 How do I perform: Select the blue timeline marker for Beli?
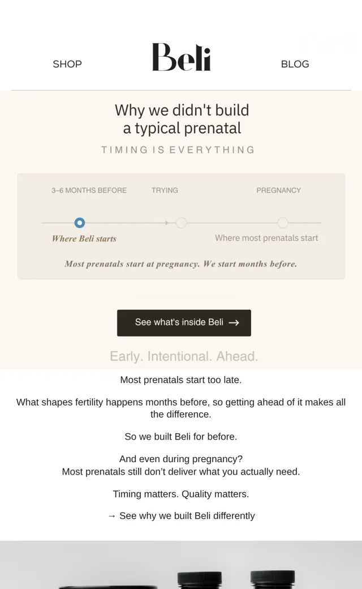[80, 223]
